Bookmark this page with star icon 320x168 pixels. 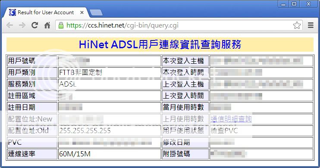click(297, 25)
